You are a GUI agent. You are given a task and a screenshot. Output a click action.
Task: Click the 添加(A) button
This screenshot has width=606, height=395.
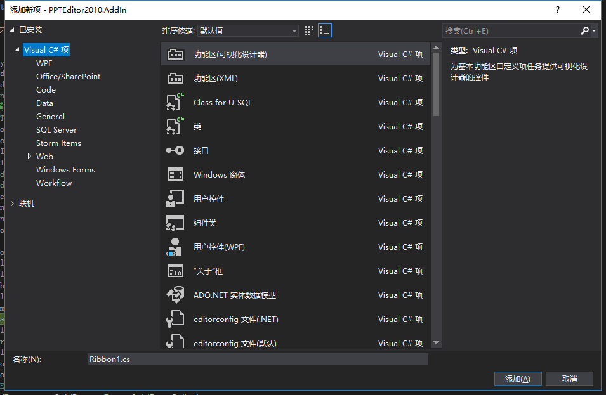pos(517,379)
